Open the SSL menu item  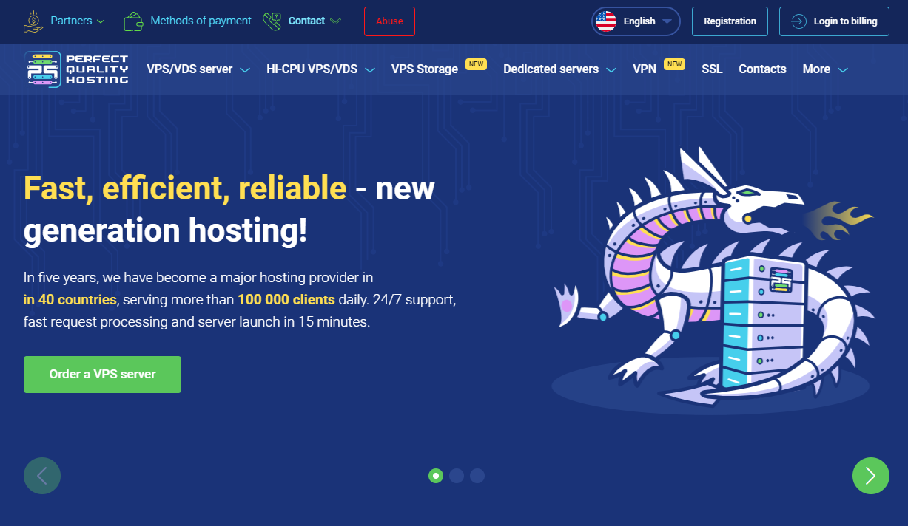click(712, 69)
